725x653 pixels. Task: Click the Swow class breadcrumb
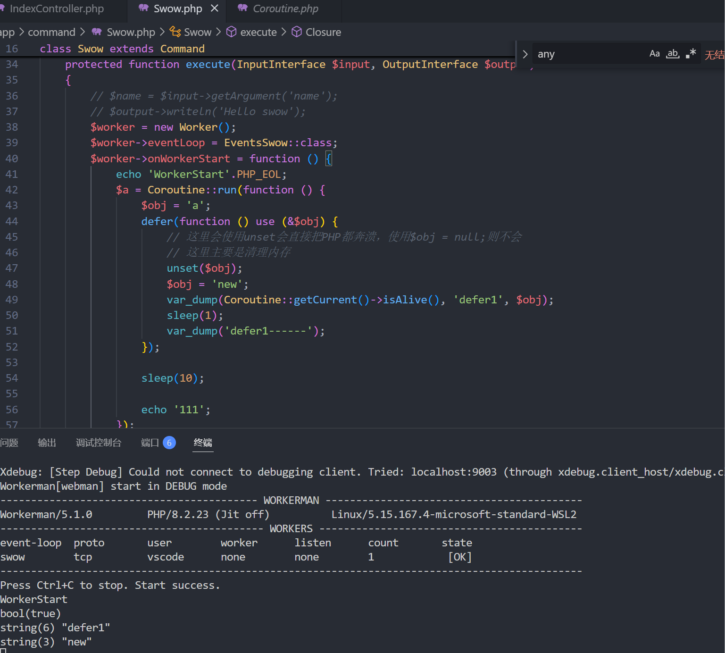(x=198, y=32)
